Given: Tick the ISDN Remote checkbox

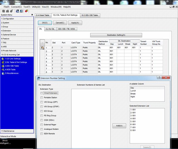Looking at the screenshot, I should tap(42, 134).
